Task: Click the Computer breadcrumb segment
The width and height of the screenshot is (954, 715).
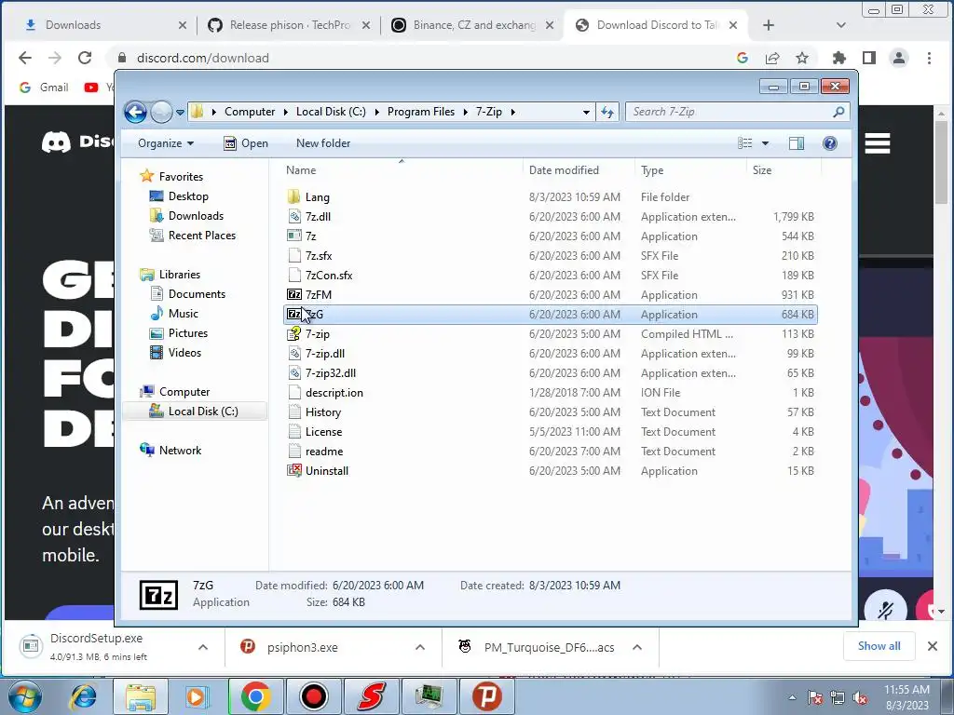Action: 250,112
